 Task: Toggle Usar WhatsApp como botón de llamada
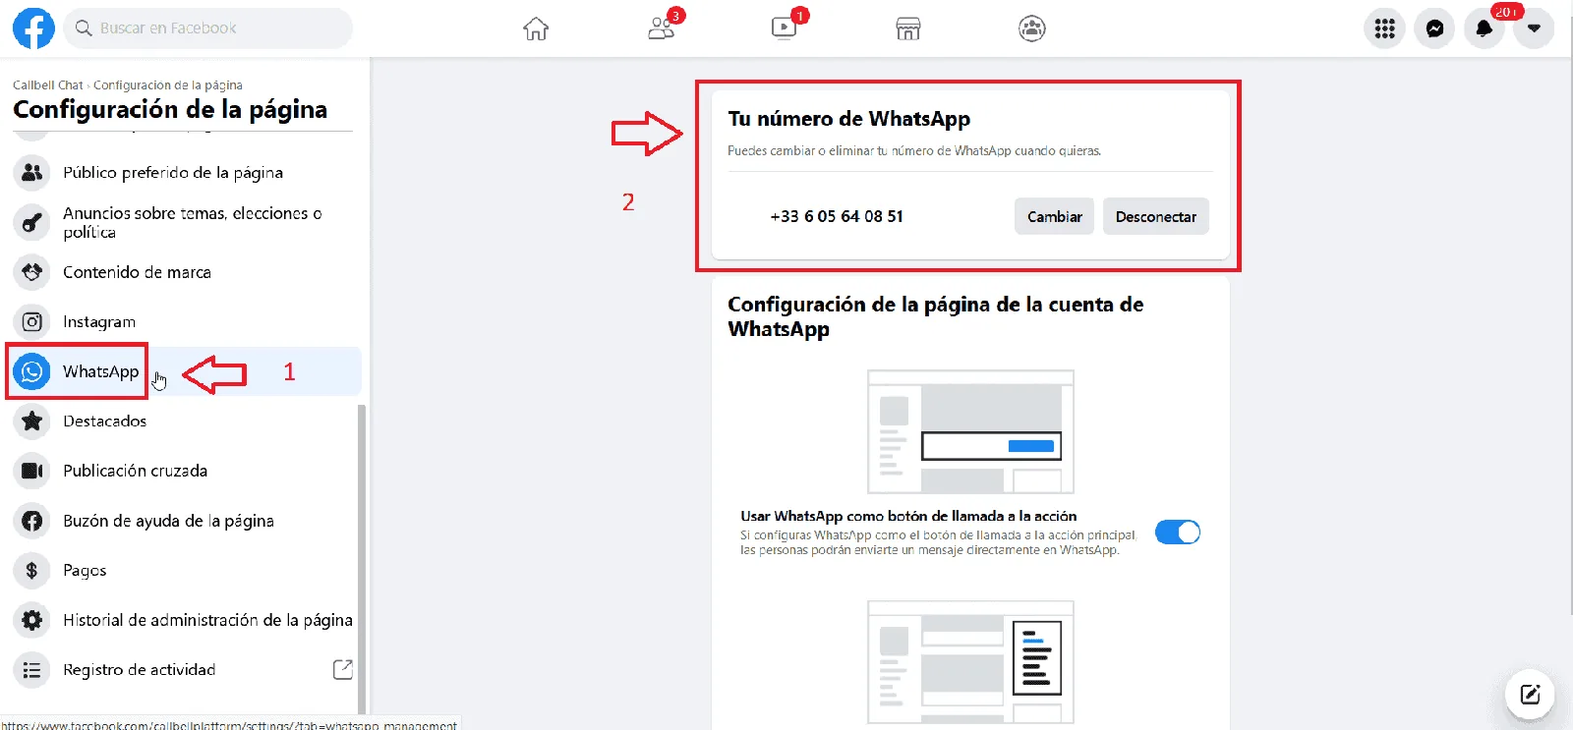point(1178,533)
